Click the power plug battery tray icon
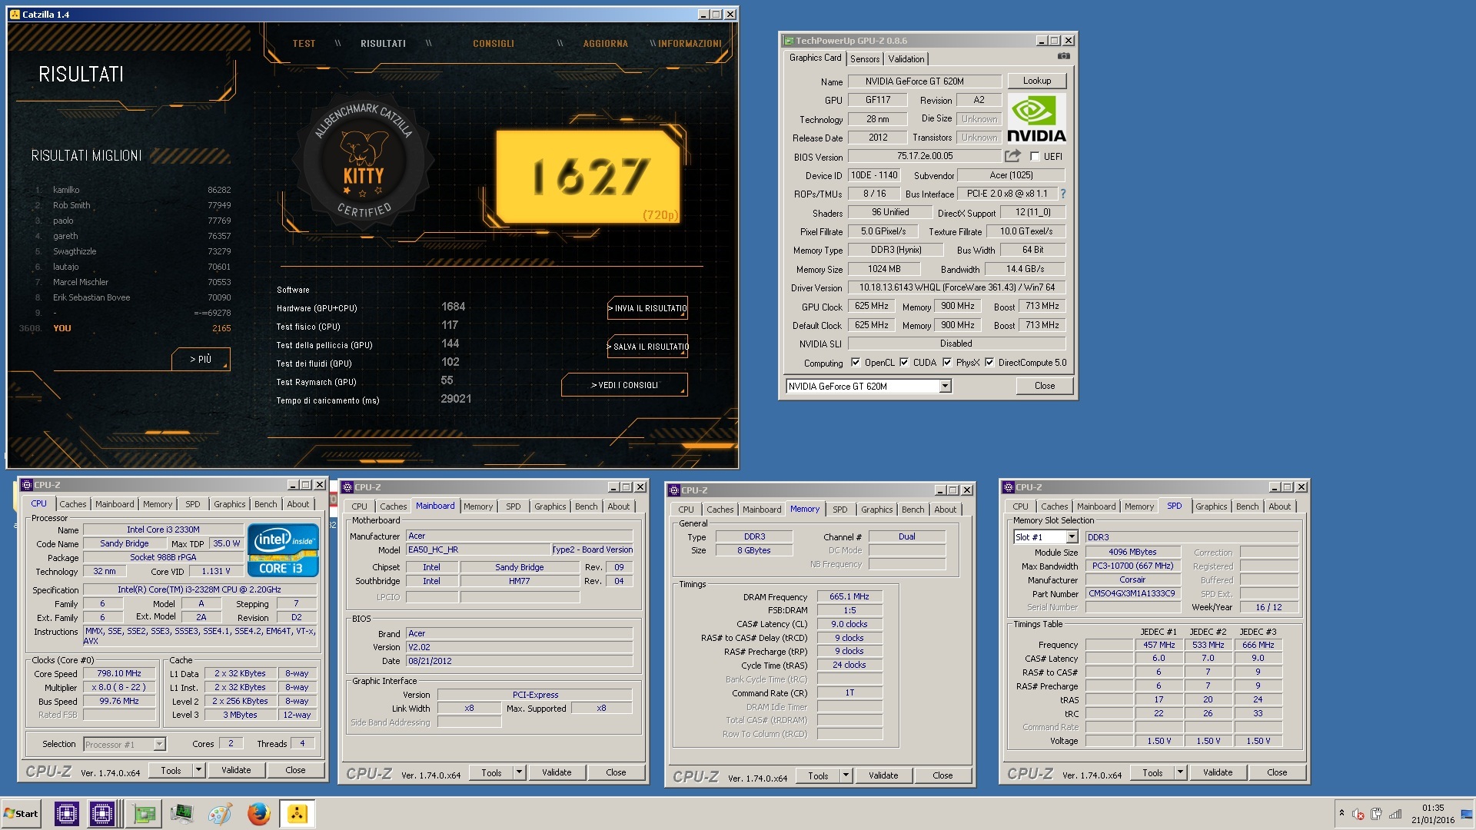The height and width of the screenshot is (830, 1476). (1376, 814)
